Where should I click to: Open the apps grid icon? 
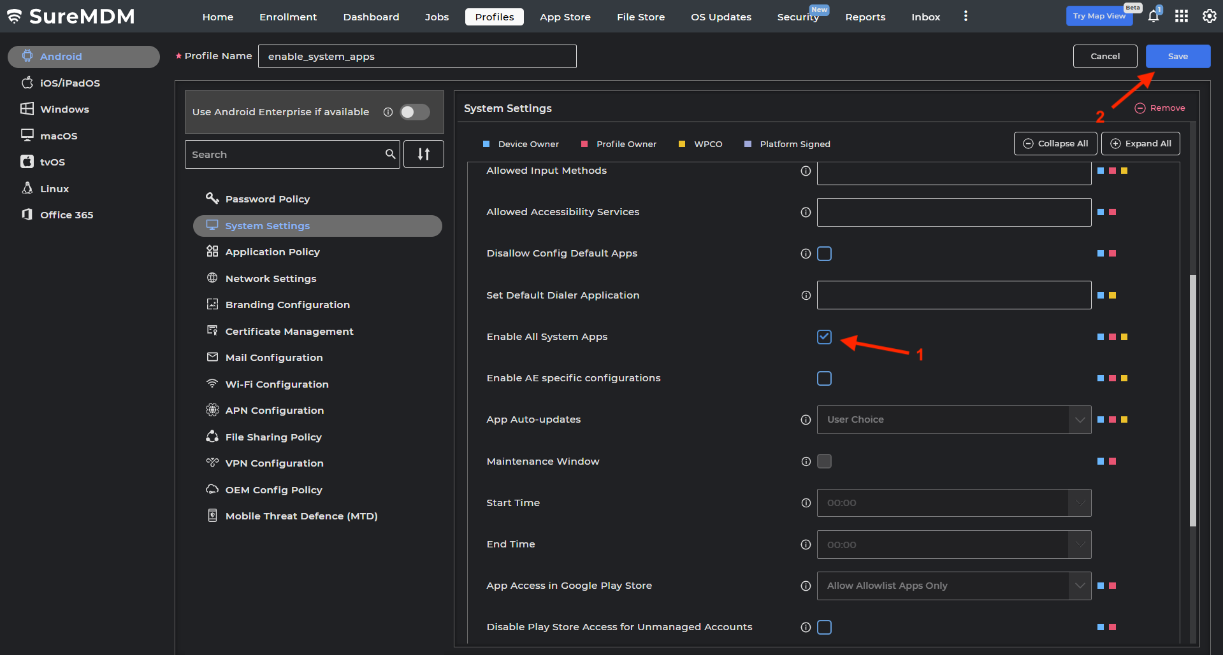tap(1181, 17)
